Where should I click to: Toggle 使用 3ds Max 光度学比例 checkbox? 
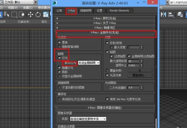(107, 99)
